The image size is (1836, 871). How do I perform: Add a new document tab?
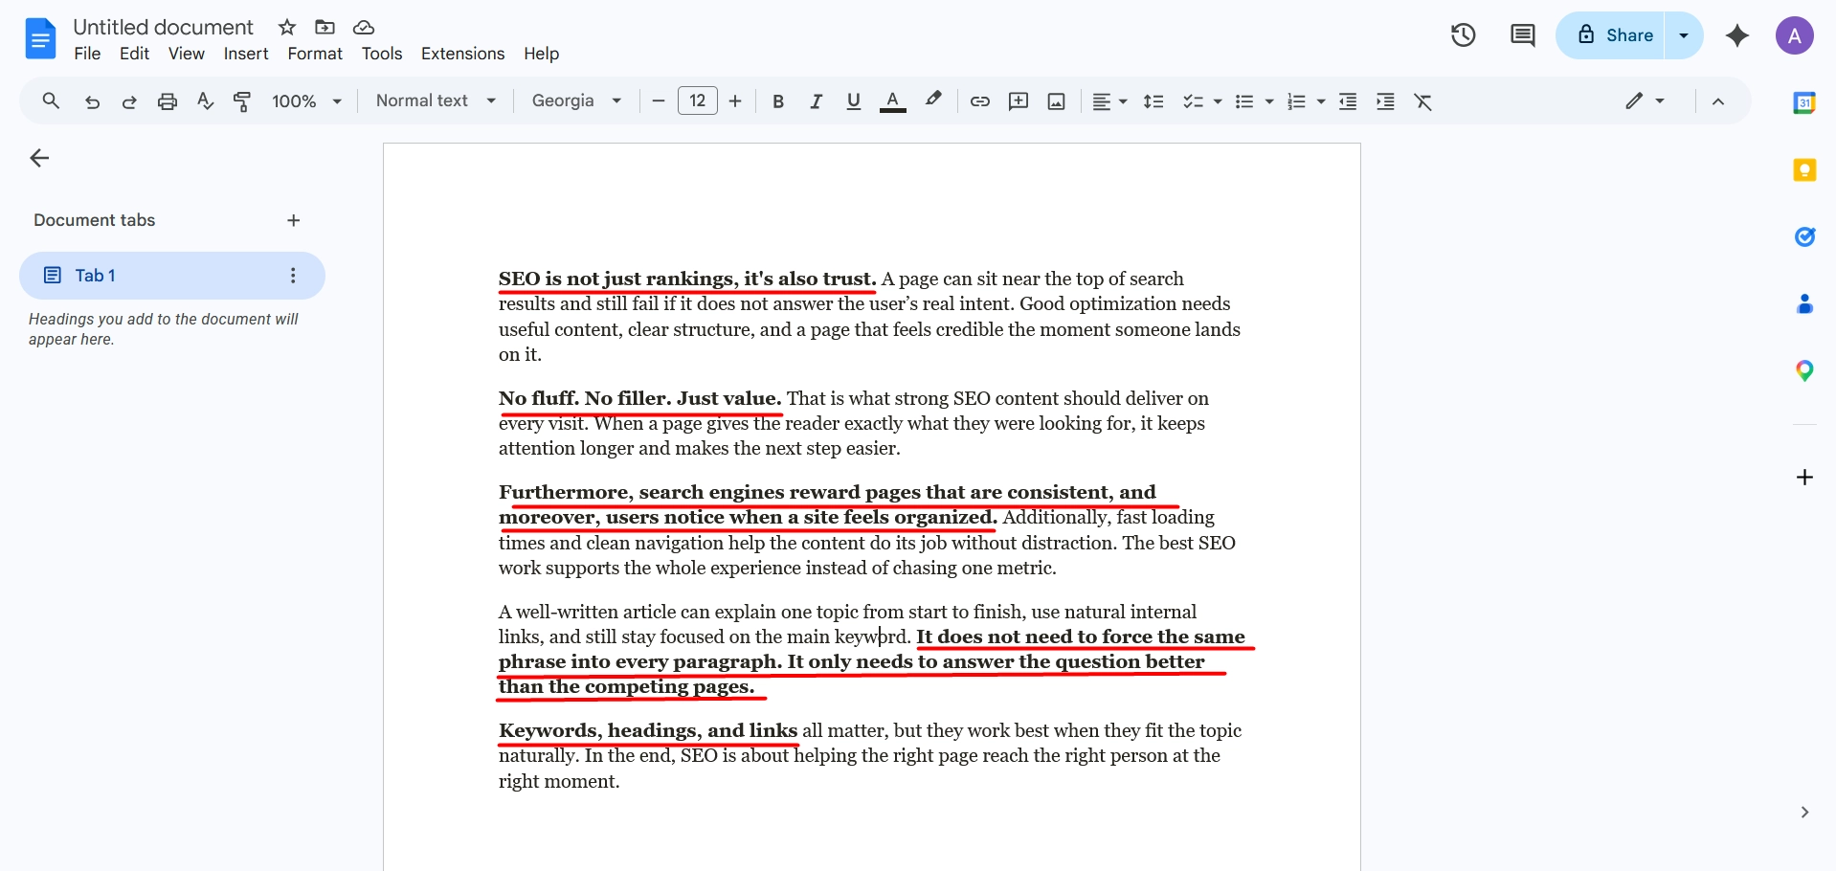pyautogui.click(x=294, y=220)
